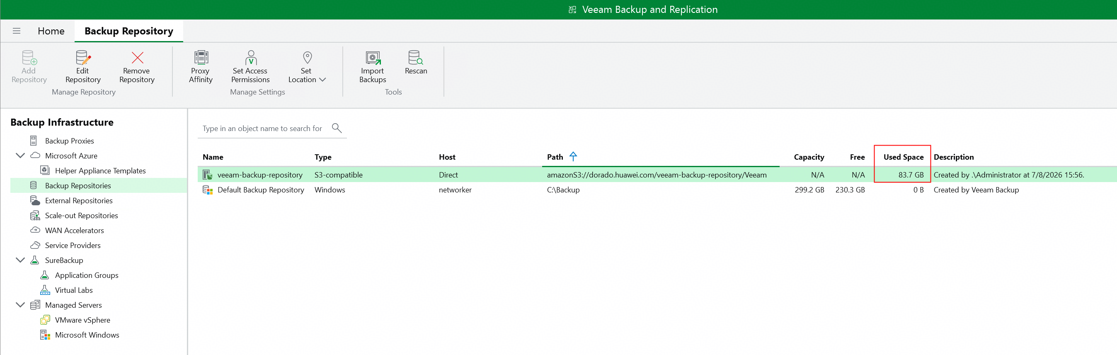
Task: Sort by the Type column header
Action: [323, 157]
